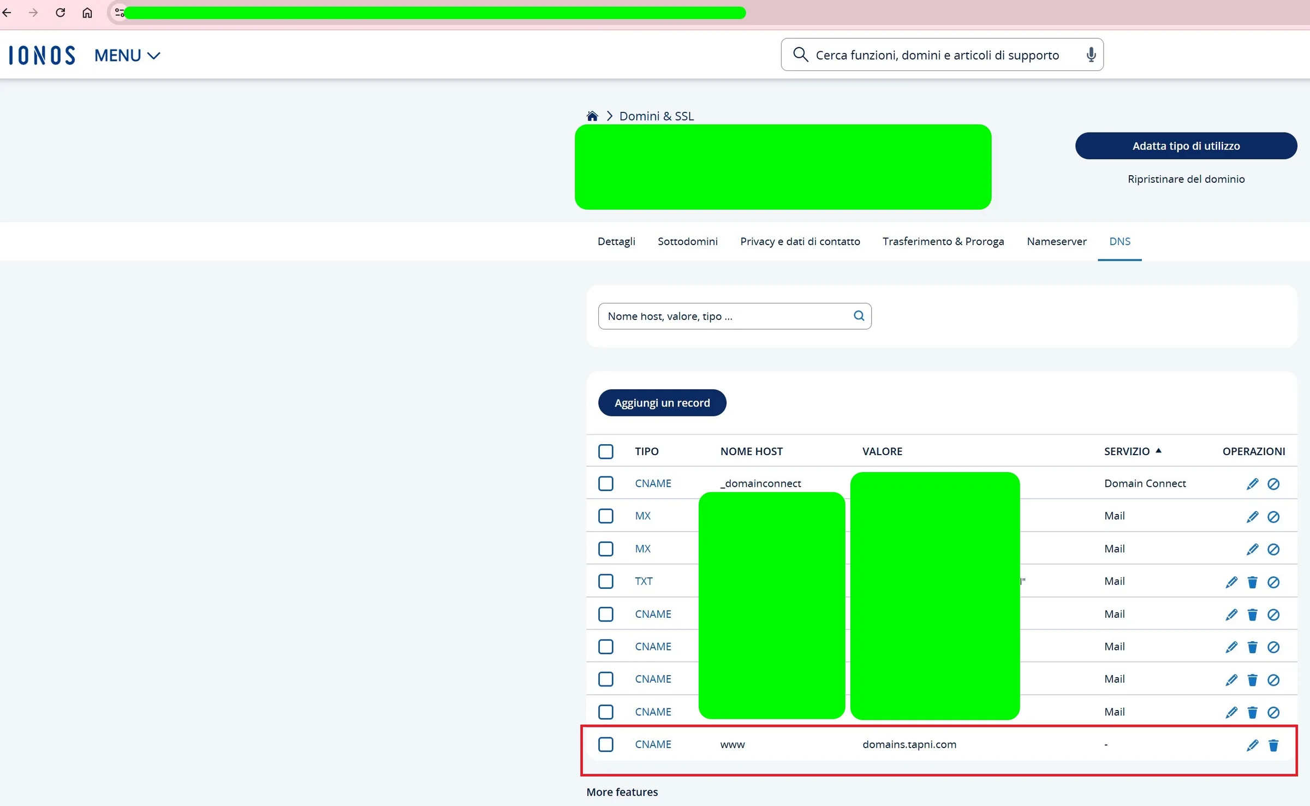Click Ripristinare del dominio link
This screenshot has width=1310, height=806.
[x=1186, y=179]
